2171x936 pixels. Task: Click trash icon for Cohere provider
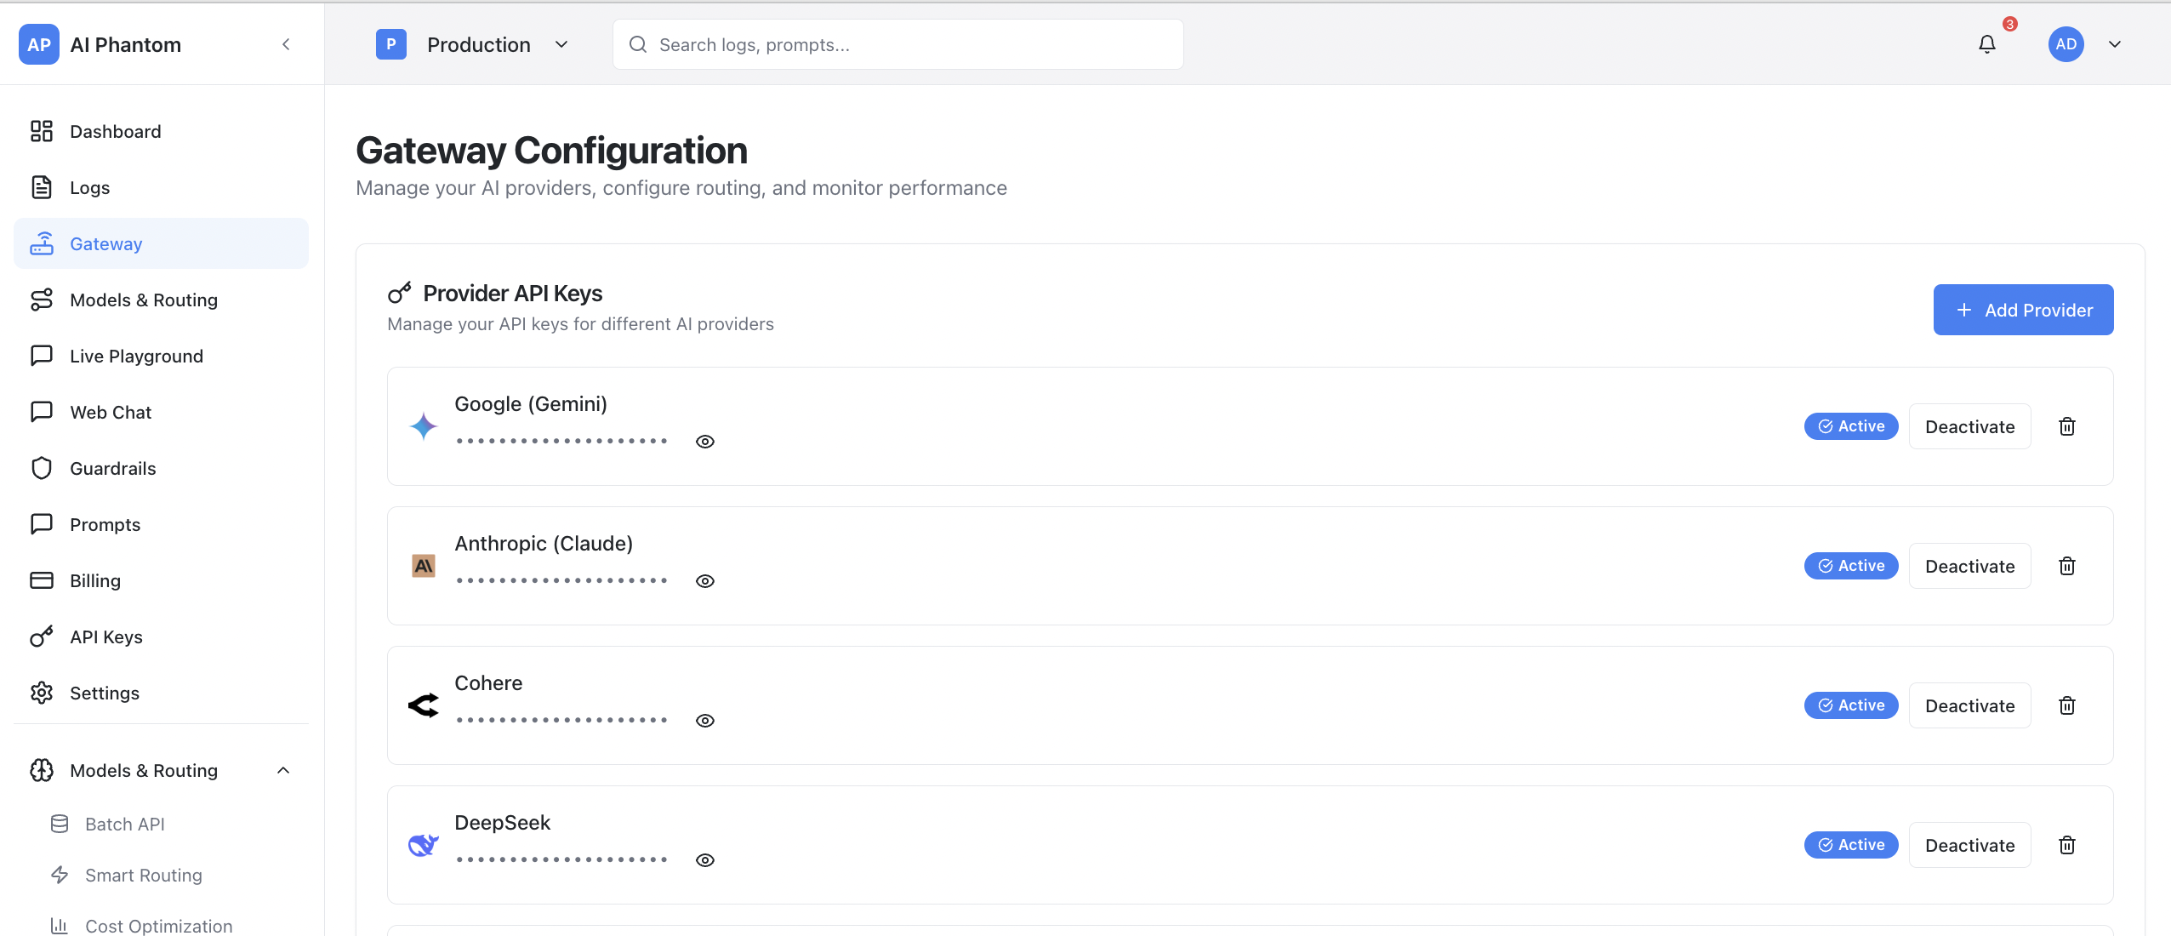(2067, 705)
